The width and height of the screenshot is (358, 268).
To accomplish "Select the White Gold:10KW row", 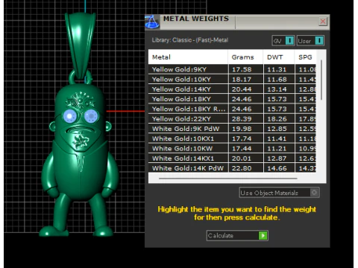I will point(232,148).
